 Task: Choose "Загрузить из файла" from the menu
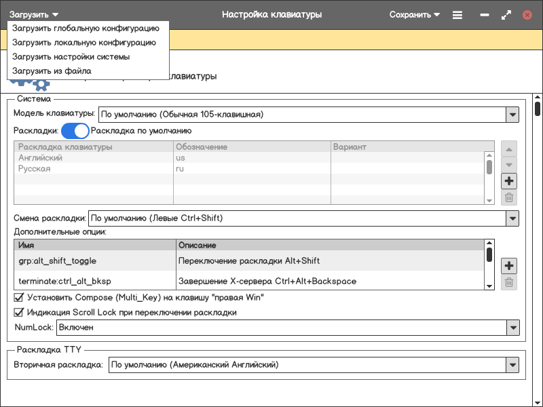point(52,71)
